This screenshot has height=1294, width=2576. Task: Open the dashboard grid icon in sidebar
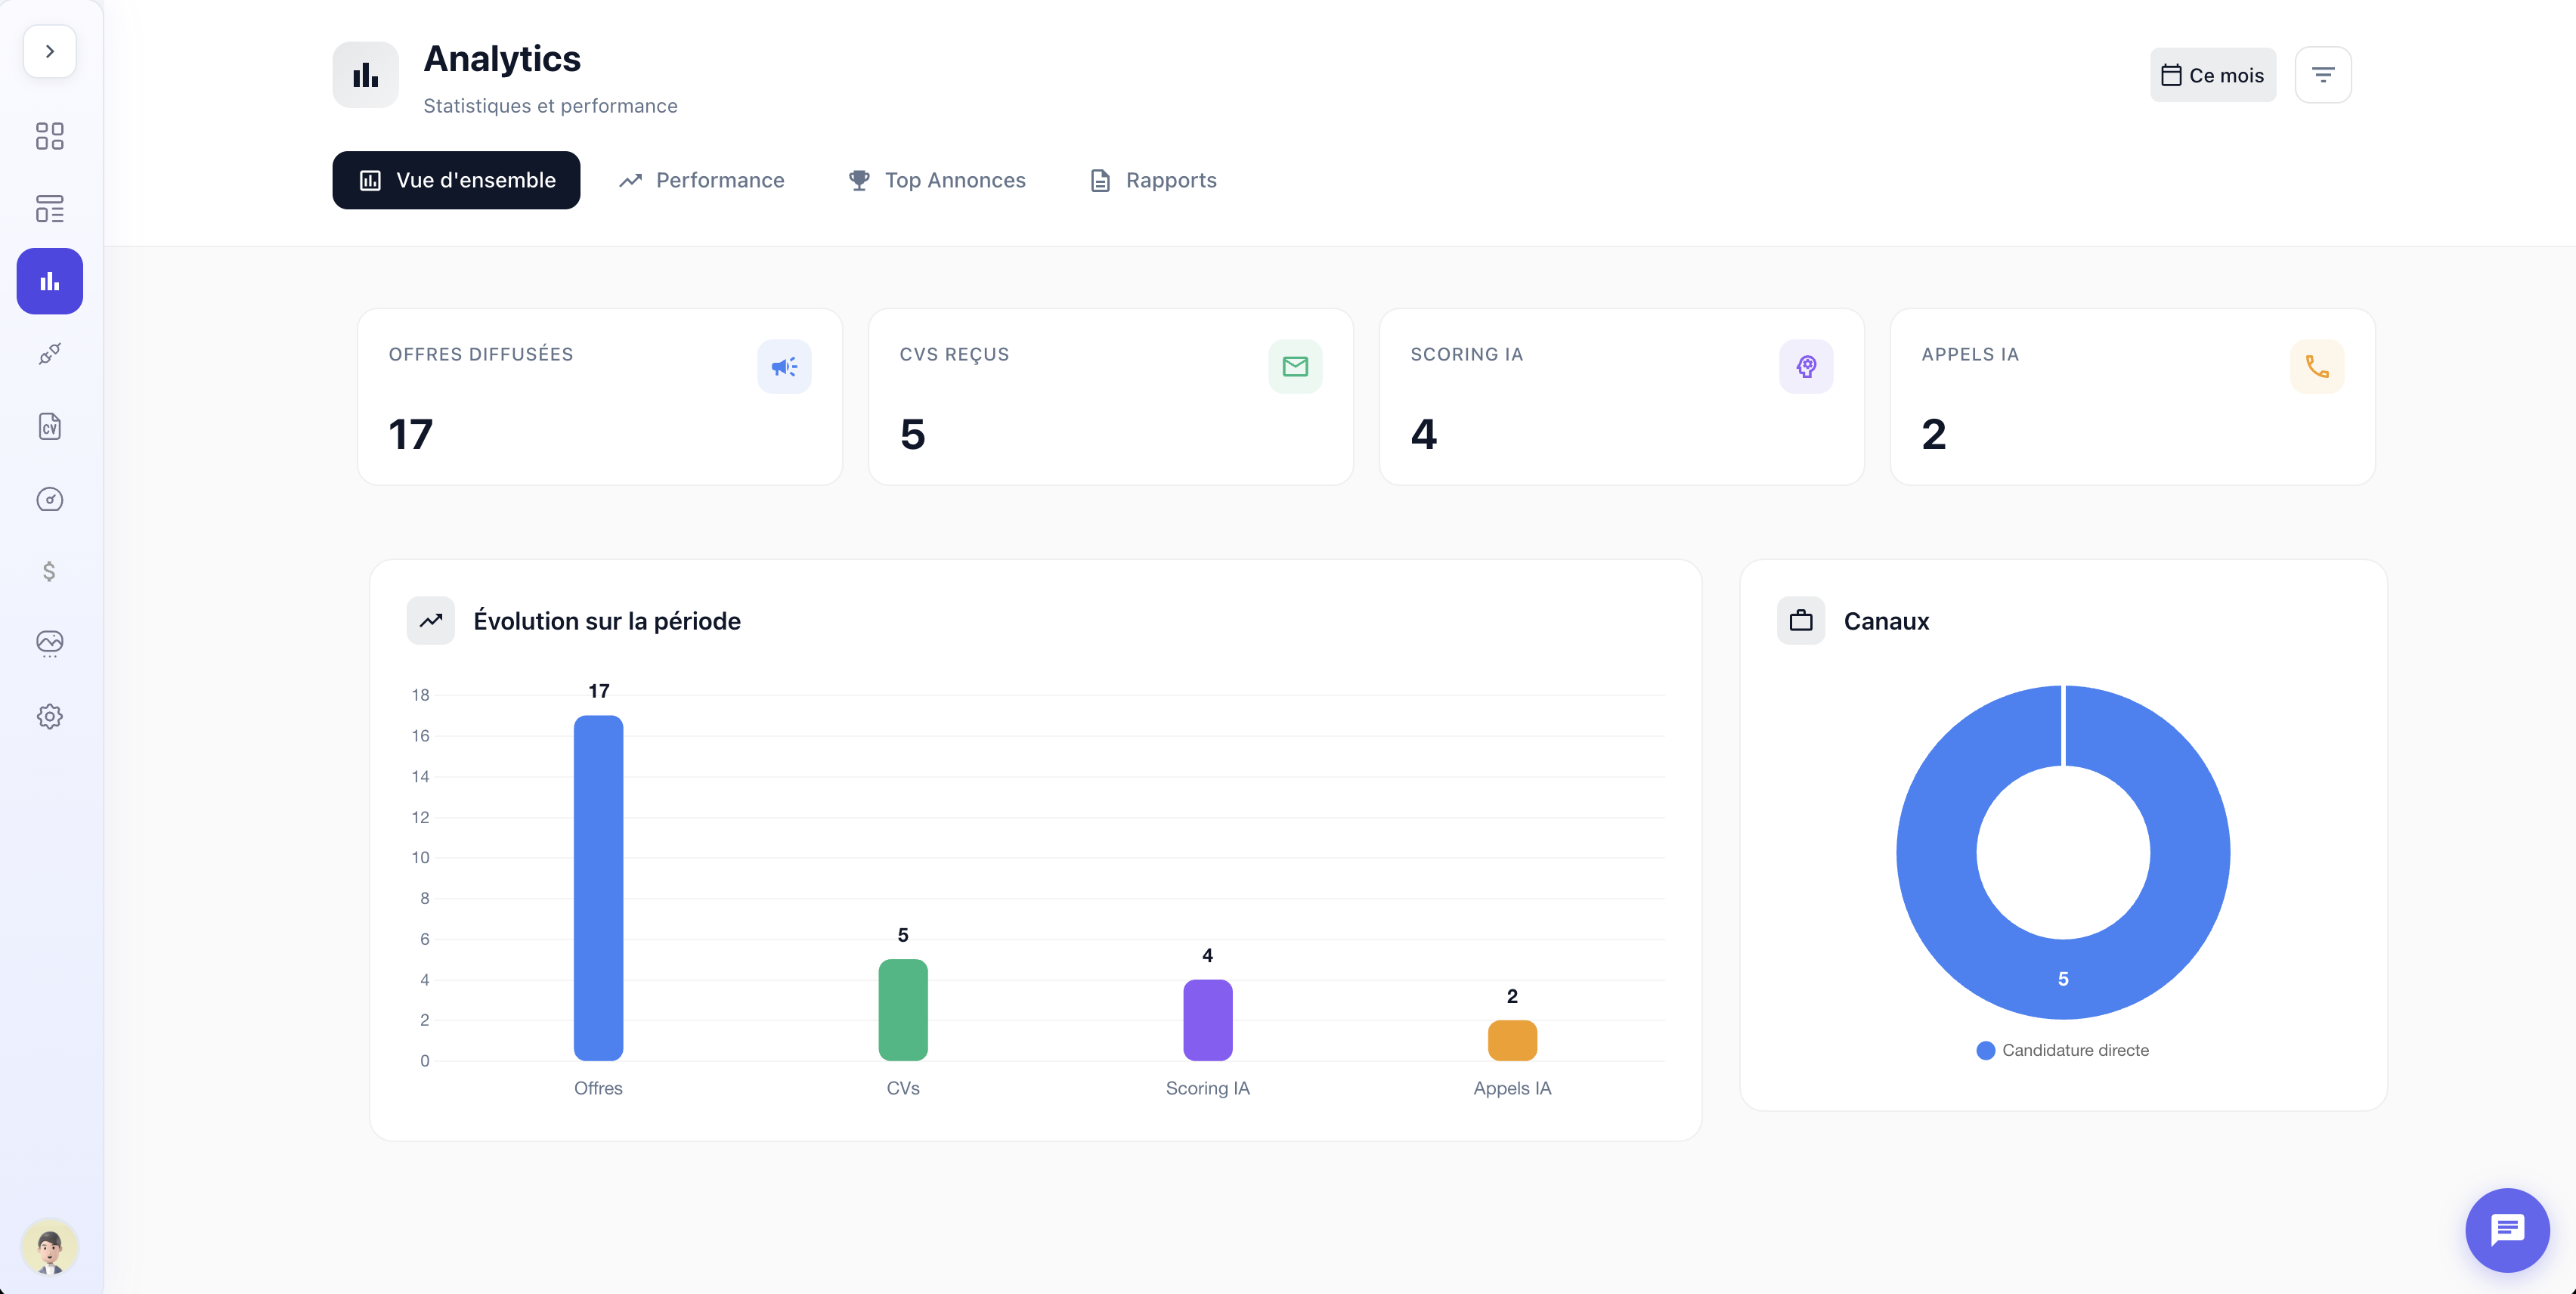coord(49,136)
